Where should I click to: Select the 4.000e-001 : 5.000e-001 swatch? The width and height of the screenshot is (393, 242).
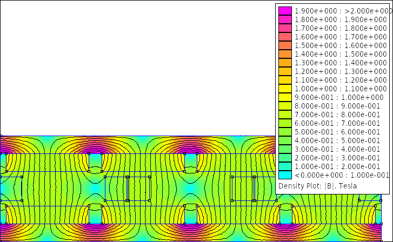285,140
